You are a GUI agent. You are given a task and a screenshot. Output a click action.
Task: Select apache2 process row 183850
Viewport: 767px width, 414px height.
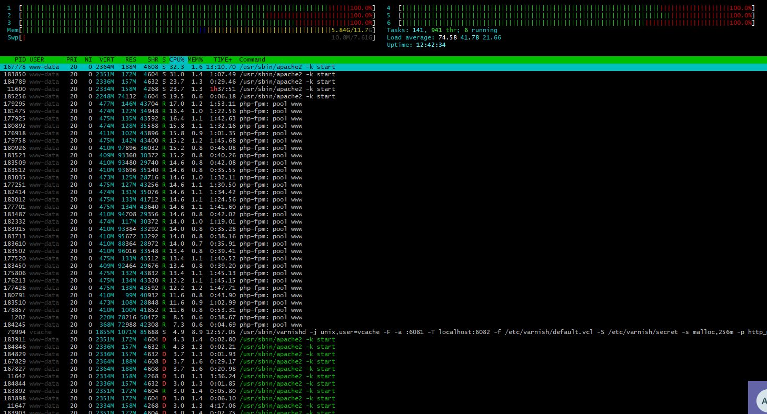point(383,74)
